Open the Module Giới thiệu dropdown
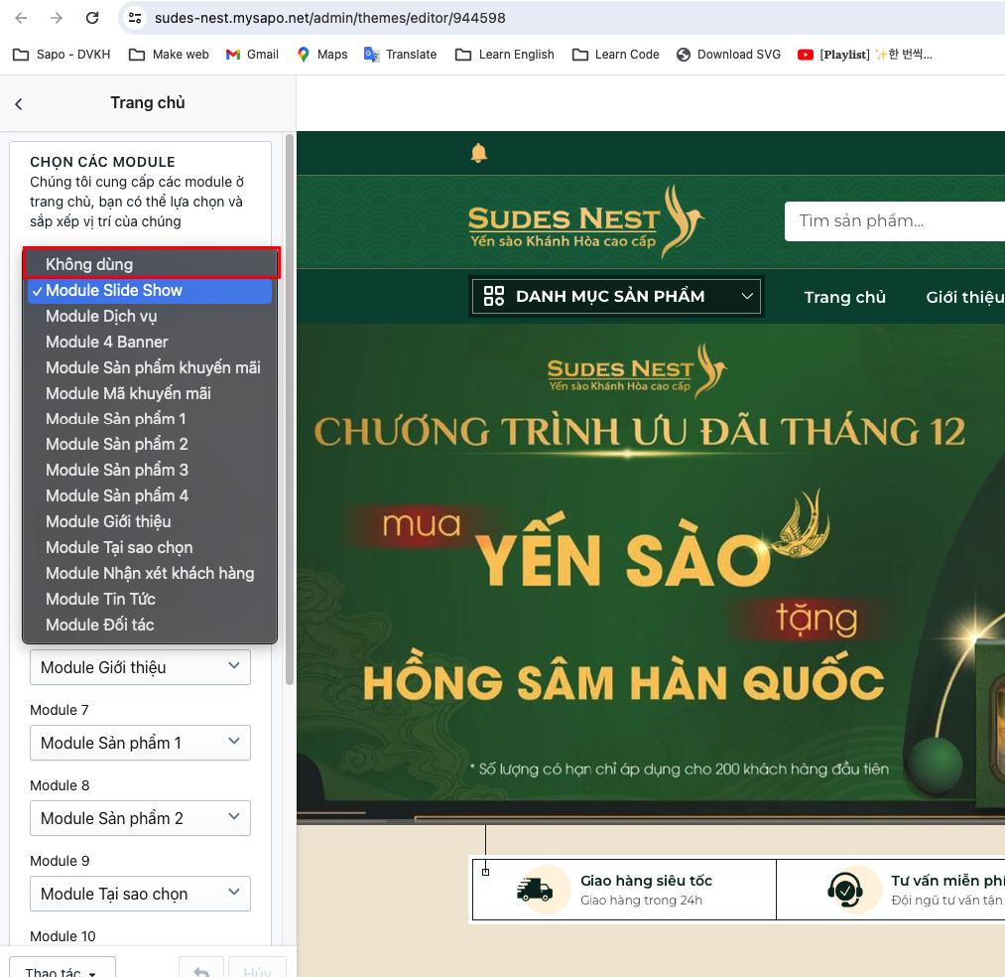This screenshot has height=977, width=1005. click(x=140, y=667)
